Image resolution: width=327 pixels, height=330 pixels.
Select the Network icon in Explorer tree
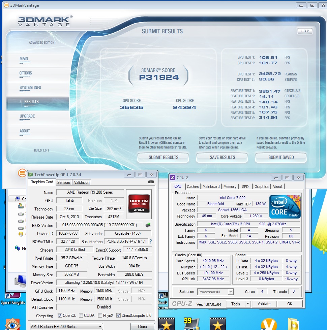(18, 248)
